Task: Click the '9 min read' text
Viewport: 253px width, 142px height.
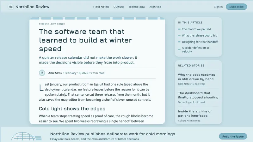Action: point(97,73)
